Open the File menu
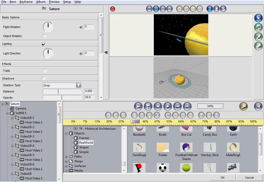The width and height of the screenshot is (264, 182). click(4, 2)
